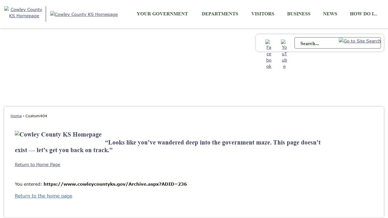Click the Cowley County image above the error message

click(58, 135)
